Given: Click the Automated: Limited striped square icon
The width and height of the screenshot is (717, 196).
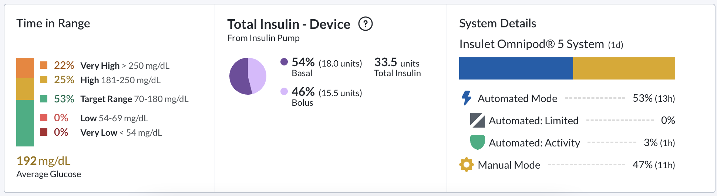Looking at the screenshot, I should click(x=477, y=120).
